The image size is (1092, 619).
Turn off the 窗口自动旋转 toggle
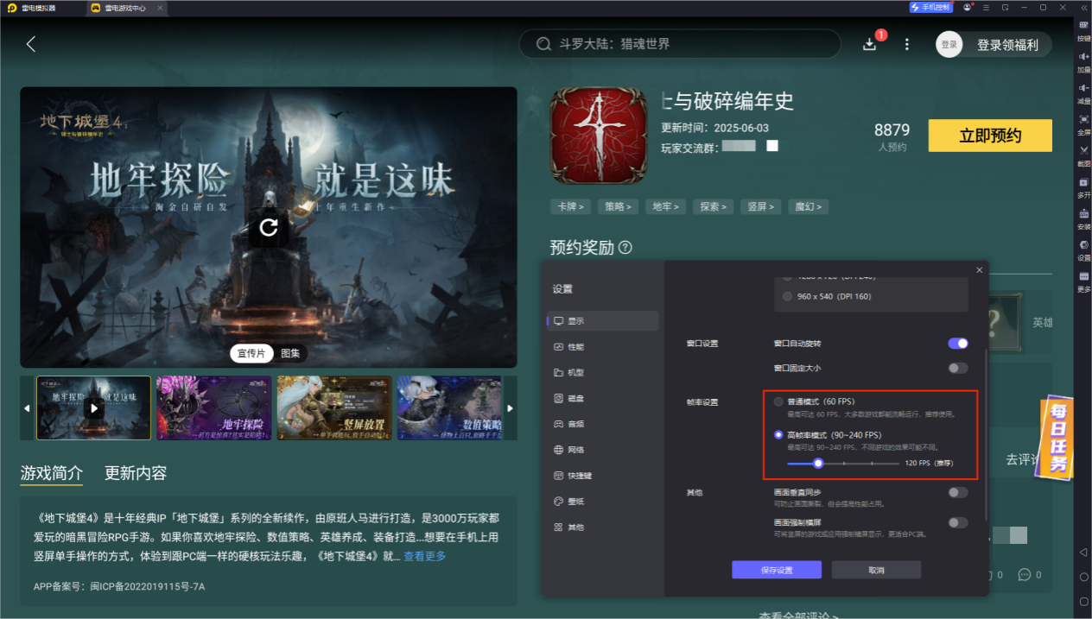click(957, 344)
